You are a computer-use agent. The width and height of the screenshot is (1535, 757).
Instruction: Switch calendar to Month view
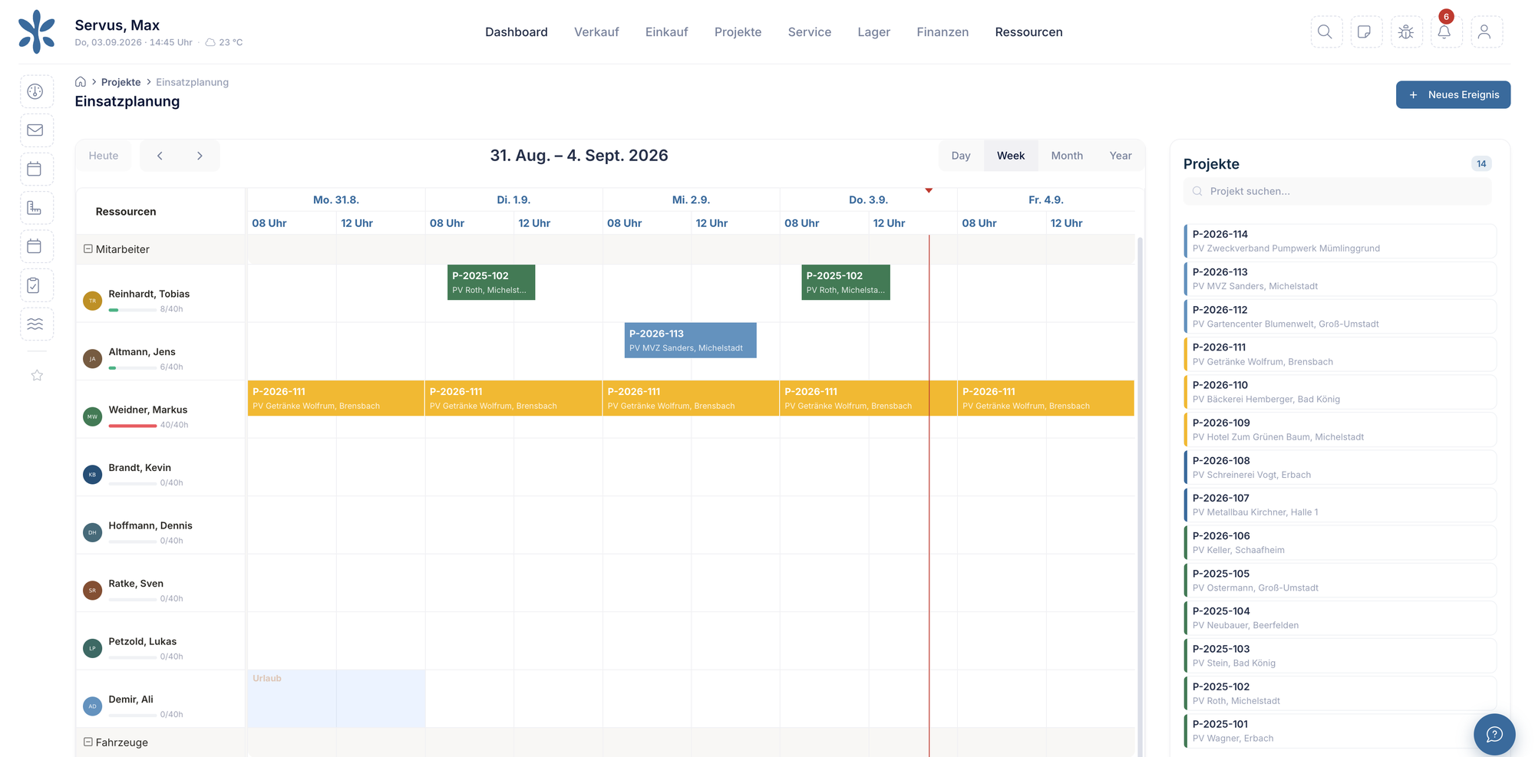click(x=1067, y=156)
